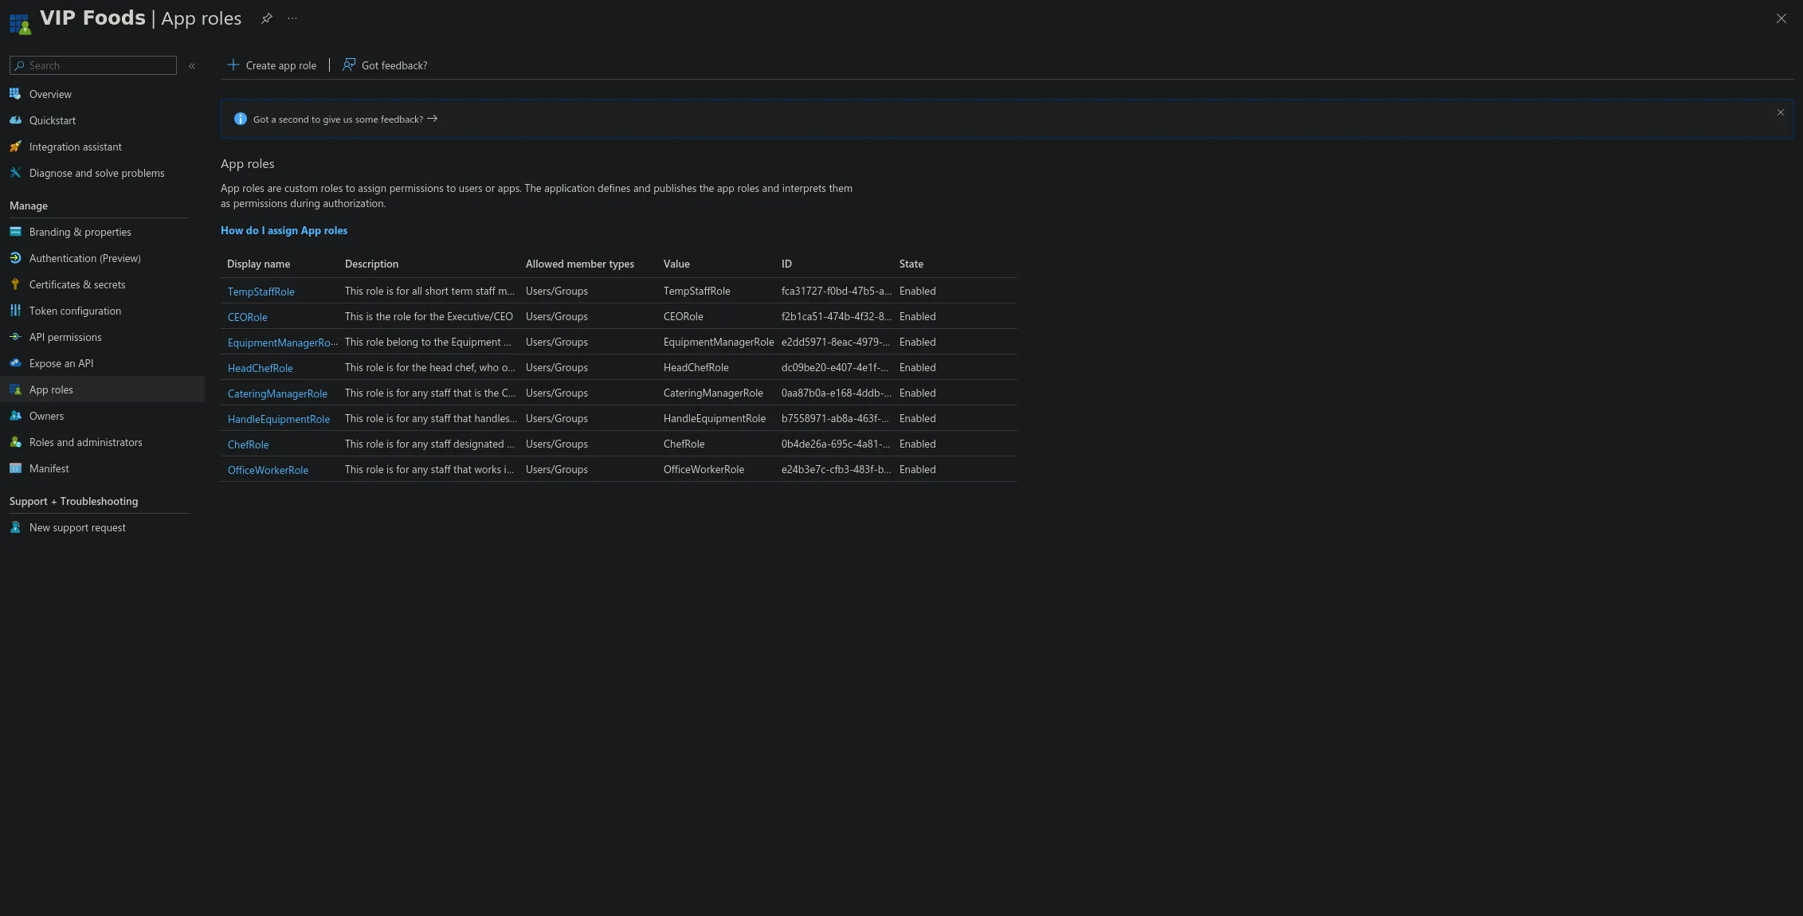Click Got feedback? button
The width and height of the screenshot is (1803, 916).
pos(386,65)
